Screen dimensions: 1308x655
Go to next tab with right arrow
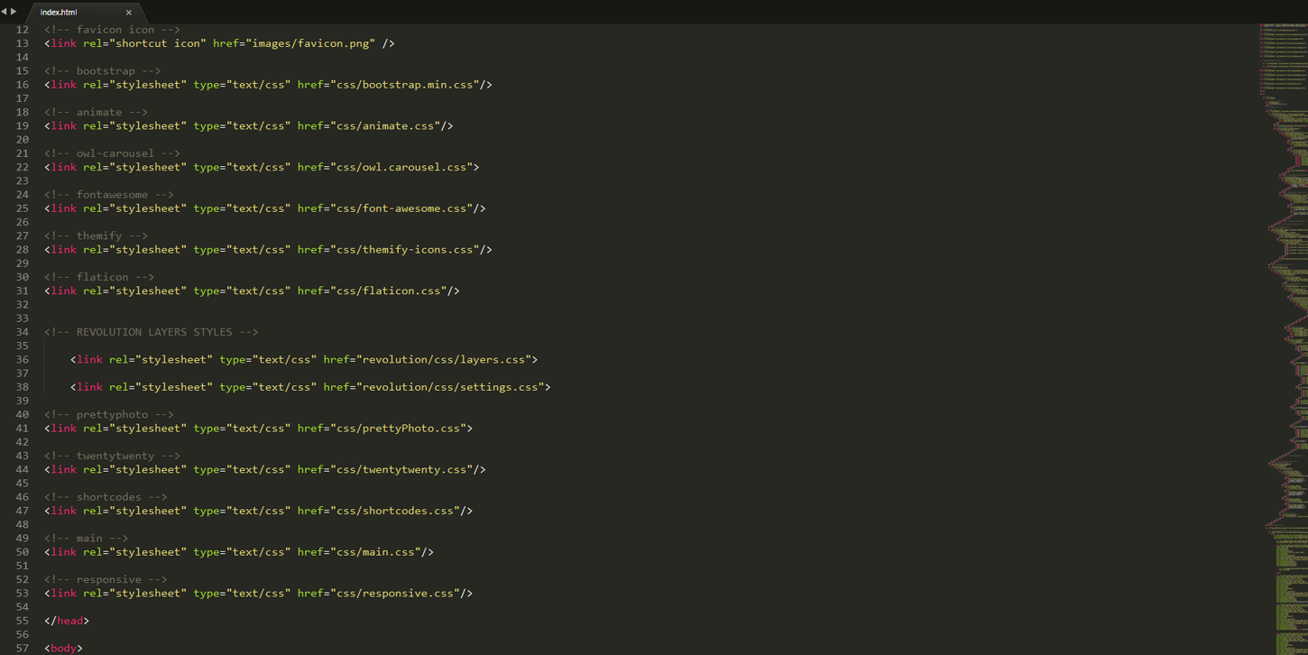pyautogui.click(x=14, y=12)
